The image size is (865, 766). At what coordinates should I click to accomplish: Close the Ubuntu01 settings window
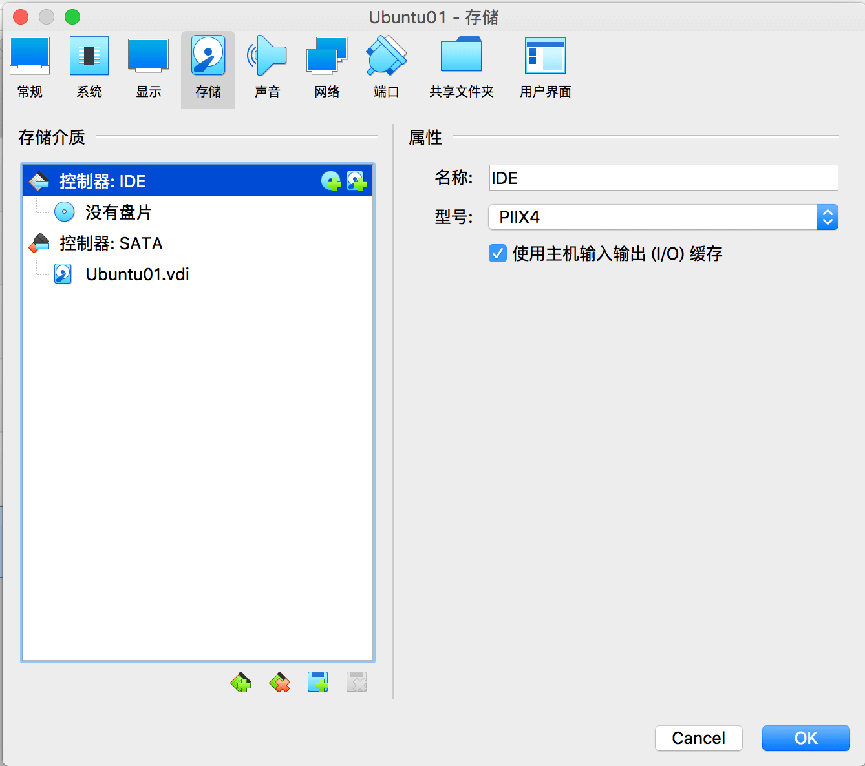pos(21,17)
